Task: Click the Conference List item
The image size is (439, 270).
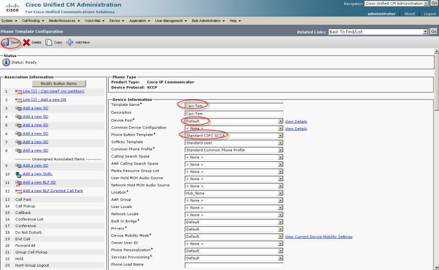Action: (30, 220)
